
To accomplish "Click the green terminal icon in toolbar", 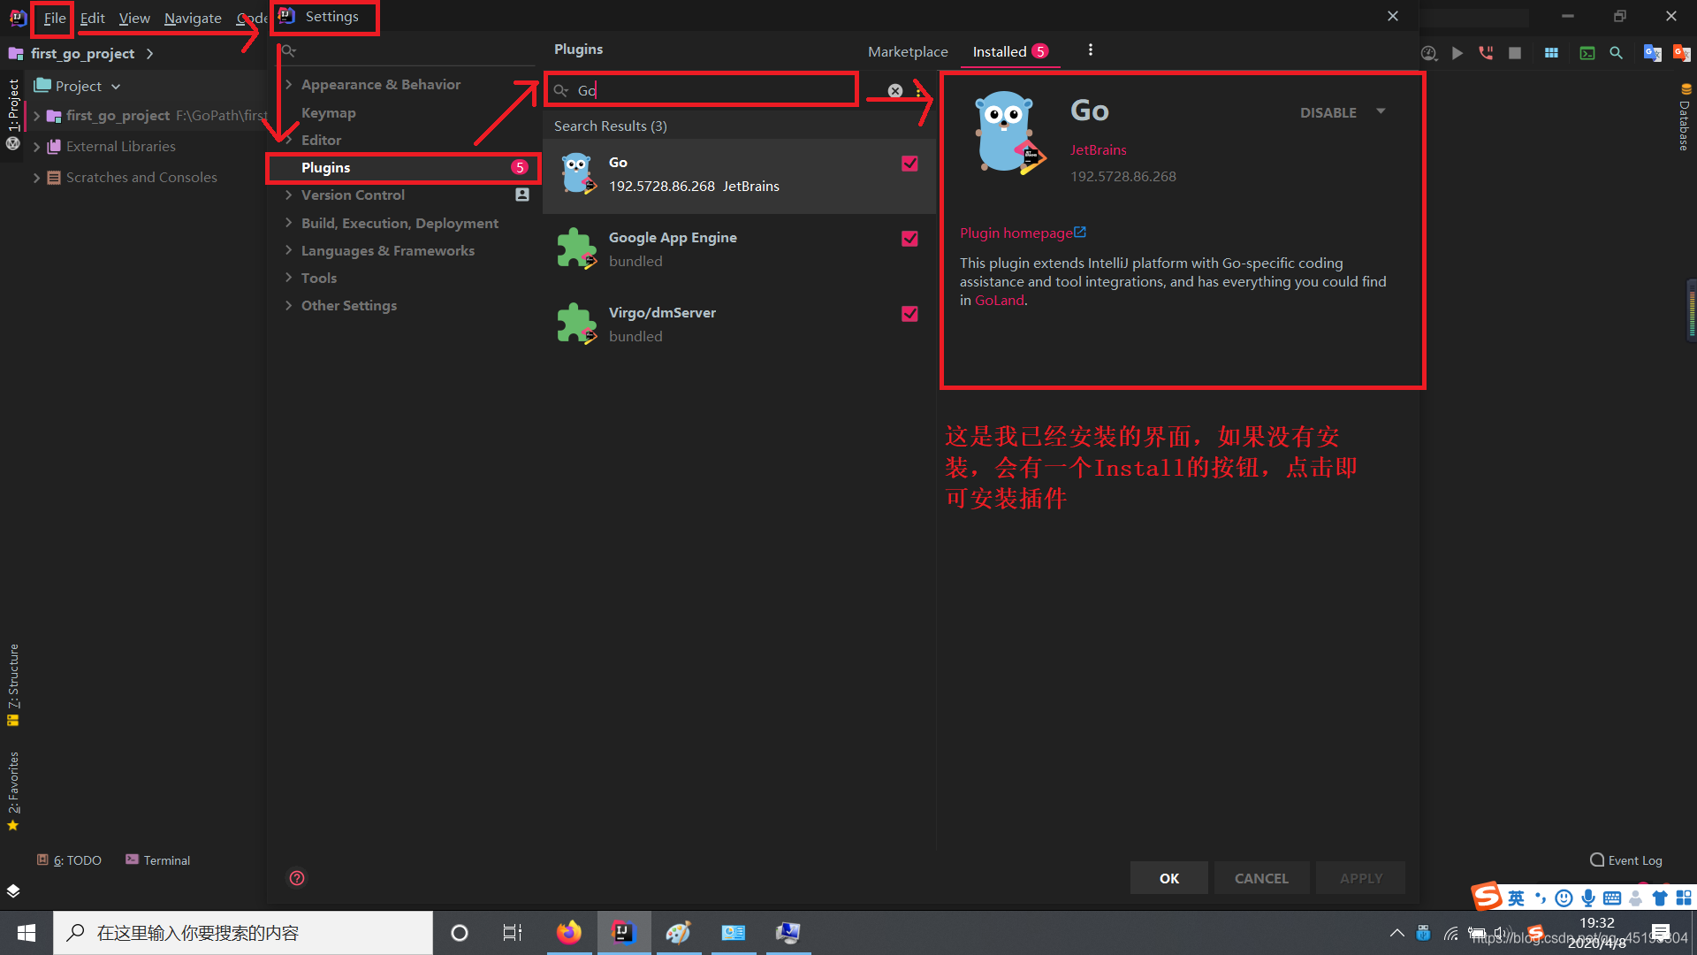I will click(1587, 53).
